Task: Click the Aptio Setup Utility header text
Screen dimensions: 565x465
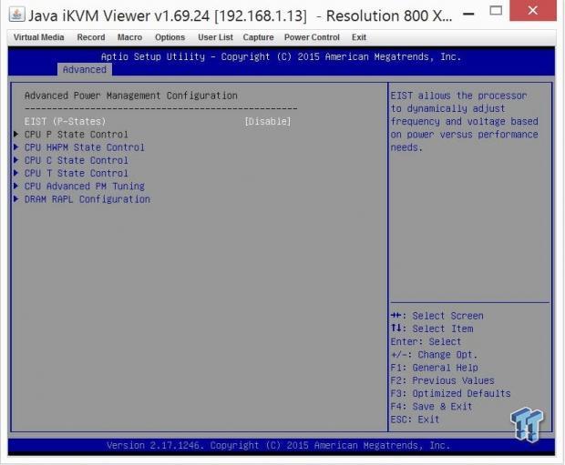Action: (281, 56)
